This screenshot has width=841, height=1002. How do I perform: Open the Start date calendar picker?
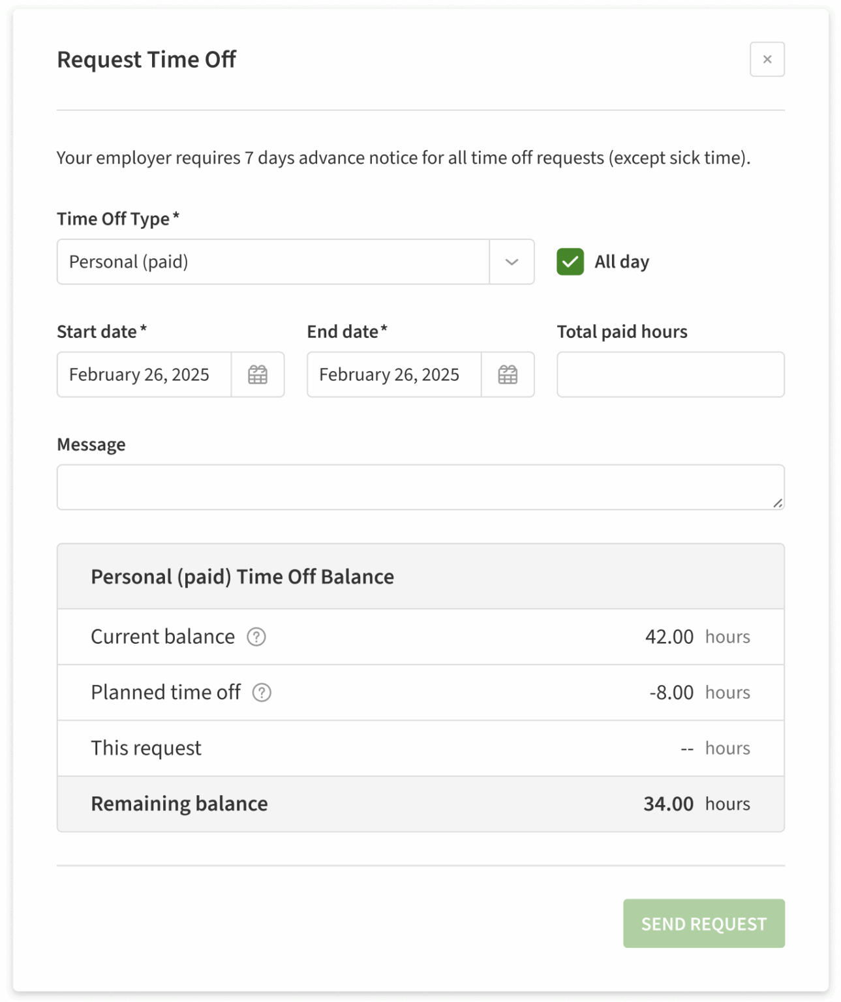pyautogui.click(x=257, y=374)
